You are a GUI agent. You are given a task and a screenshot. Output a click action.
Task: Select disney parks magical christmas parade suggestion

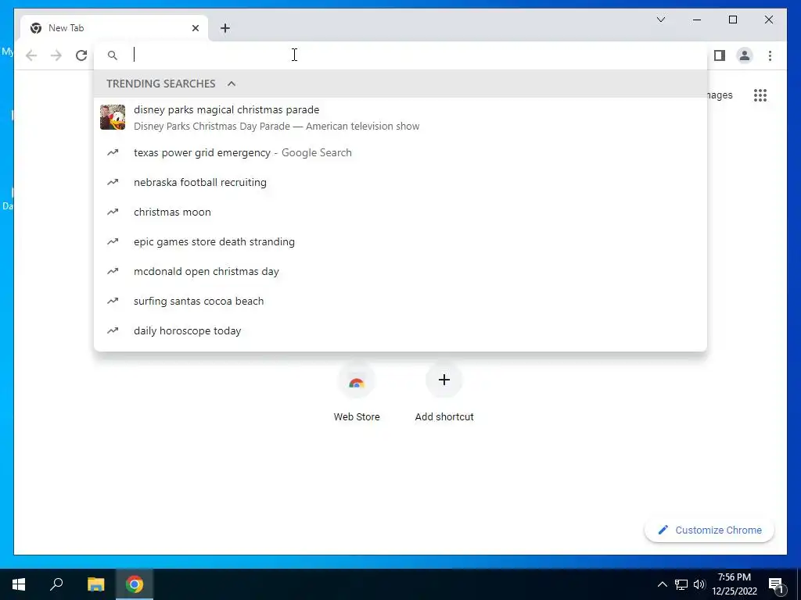pyautogui.click(x=400, y=118)
